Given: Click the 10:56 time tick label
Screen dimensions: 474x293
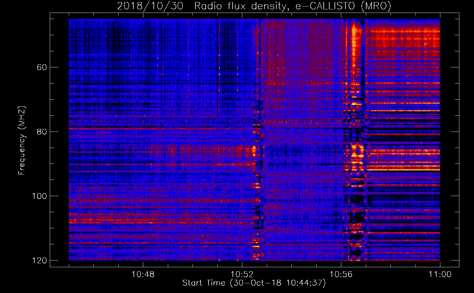Looking at the screenshot, I should [x=341, y=275].
